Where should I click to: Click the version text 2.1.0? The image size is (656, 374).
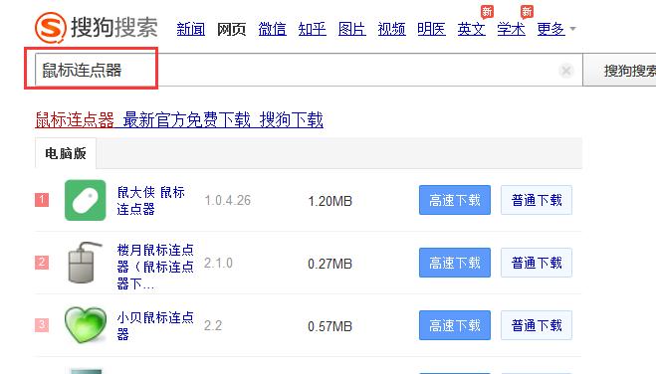218,264
